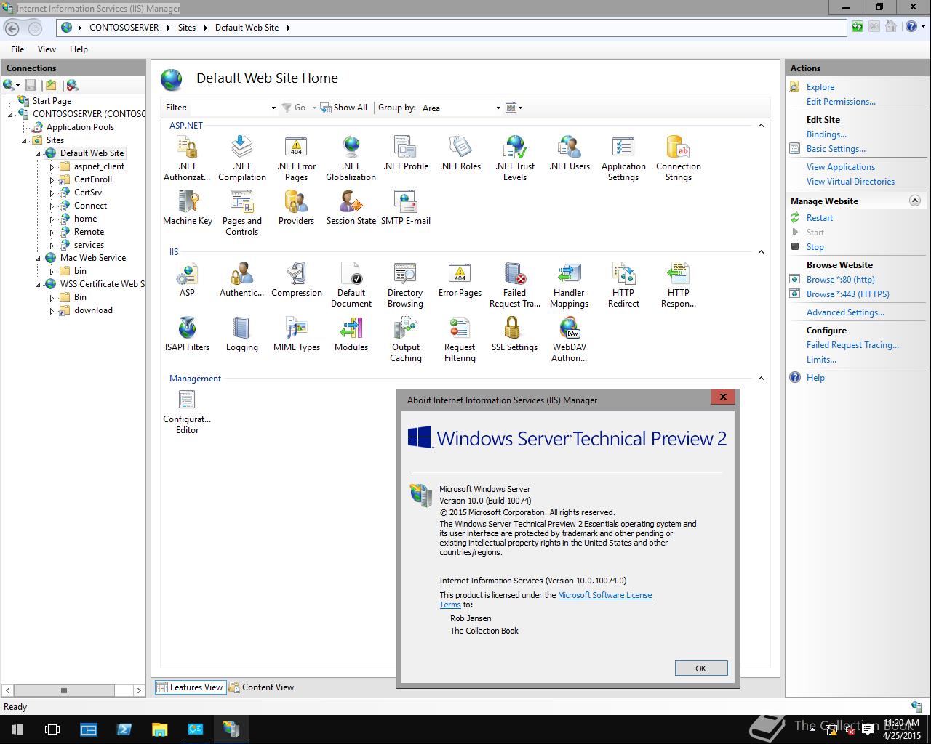Open the Directory Browsing feature
Screen dimensions: 931x744
tap(405, 285)
